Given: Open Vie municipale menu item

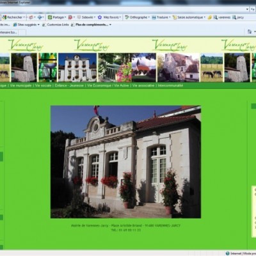Looking at the screenshot, I should pos(20,86).
